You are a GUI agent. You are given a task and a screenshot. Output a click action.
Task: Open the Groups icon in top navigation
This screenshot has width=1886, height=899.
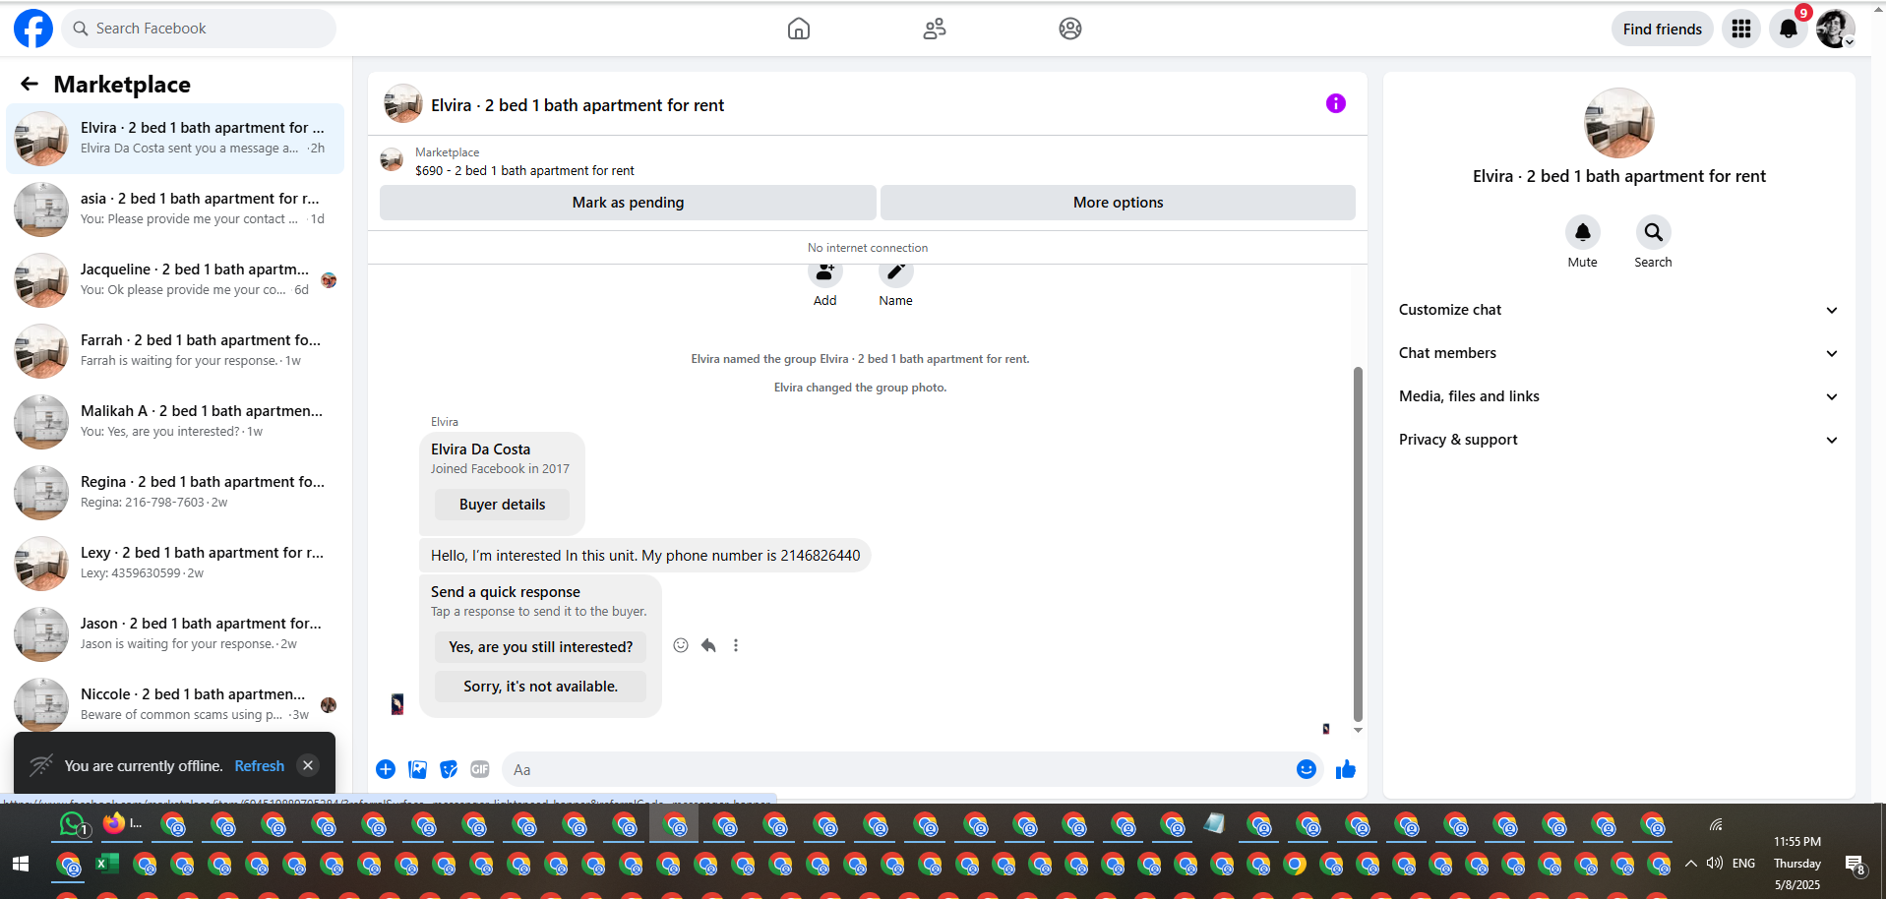[1070, 29]
